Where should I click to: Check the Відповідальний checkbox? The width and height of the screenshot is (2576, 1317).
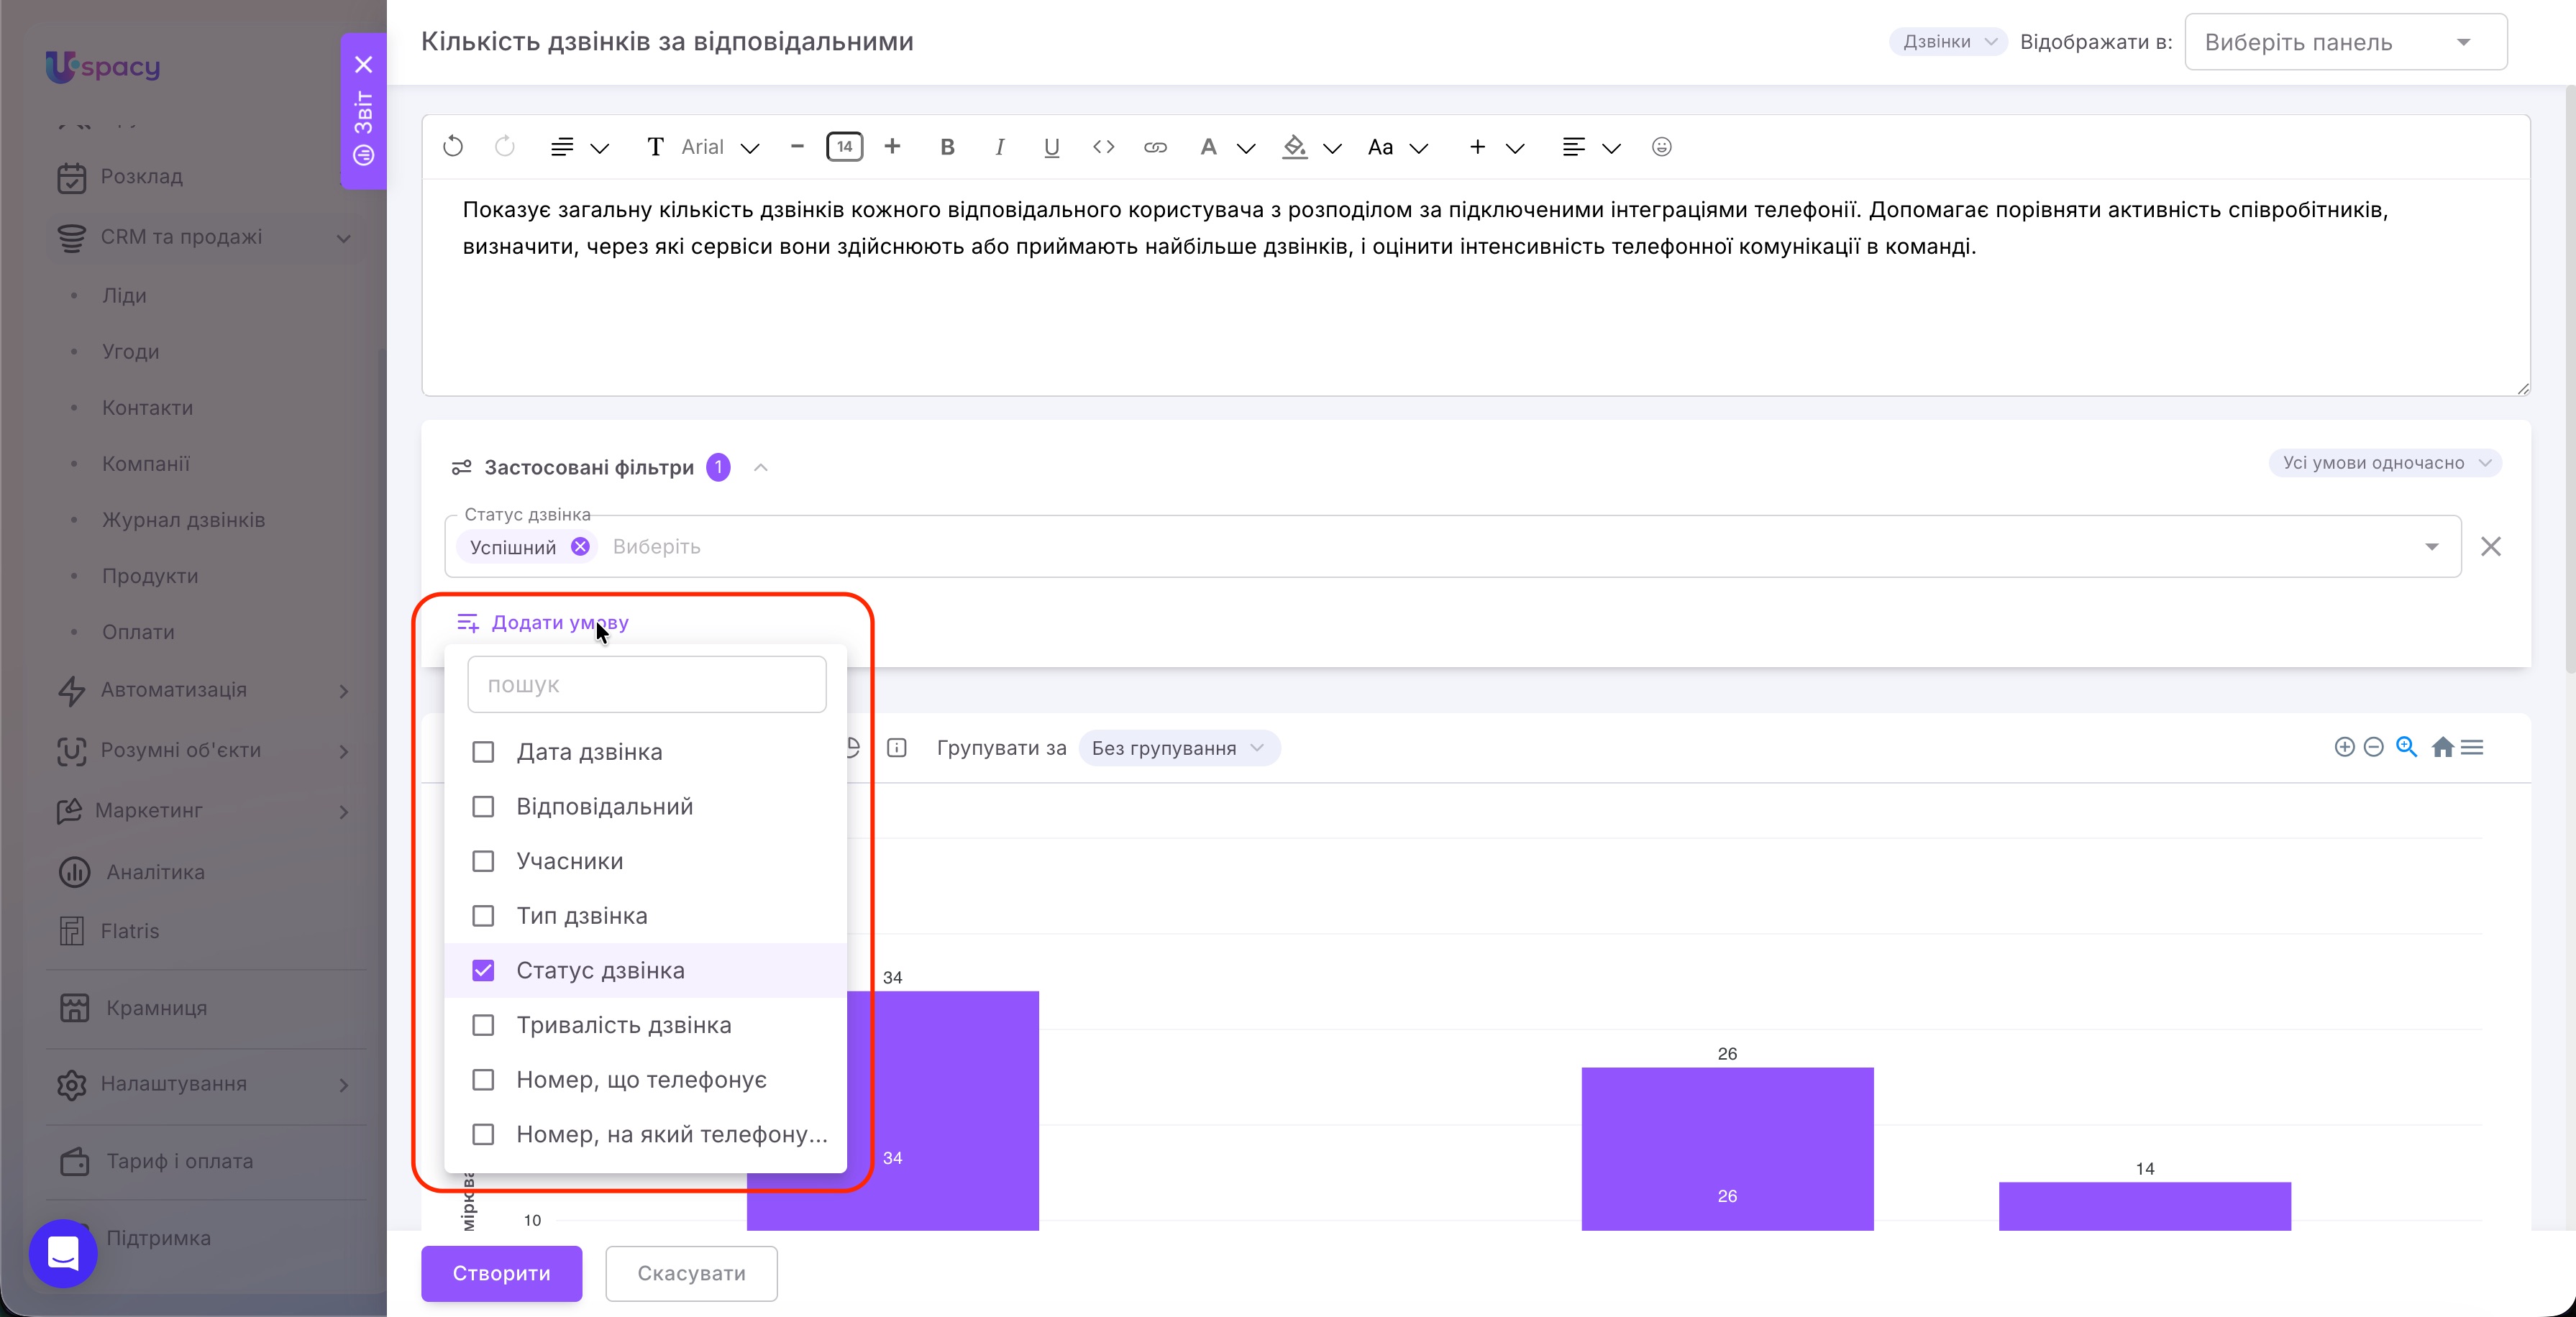pyautogui.click(x=483, y=807)
